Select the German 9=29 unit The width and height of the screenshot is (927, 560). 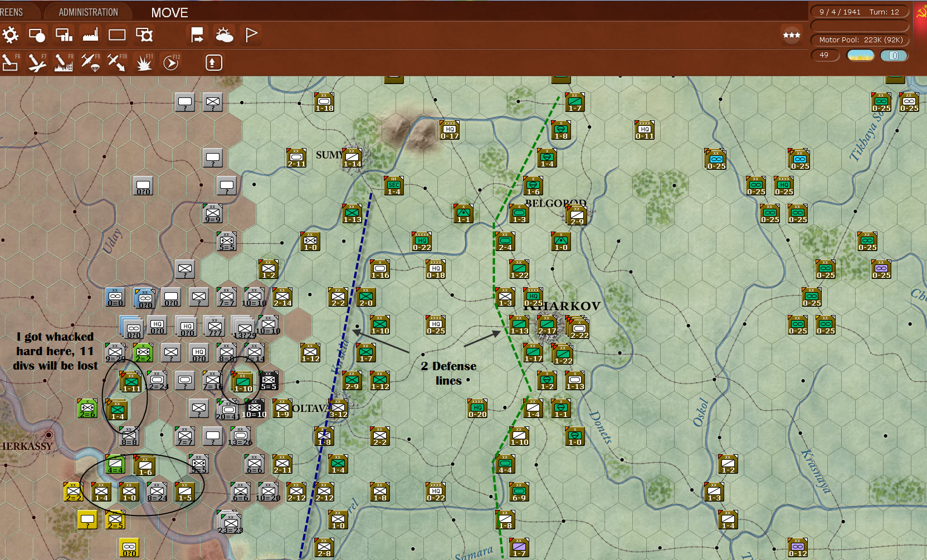pos(115,353)
